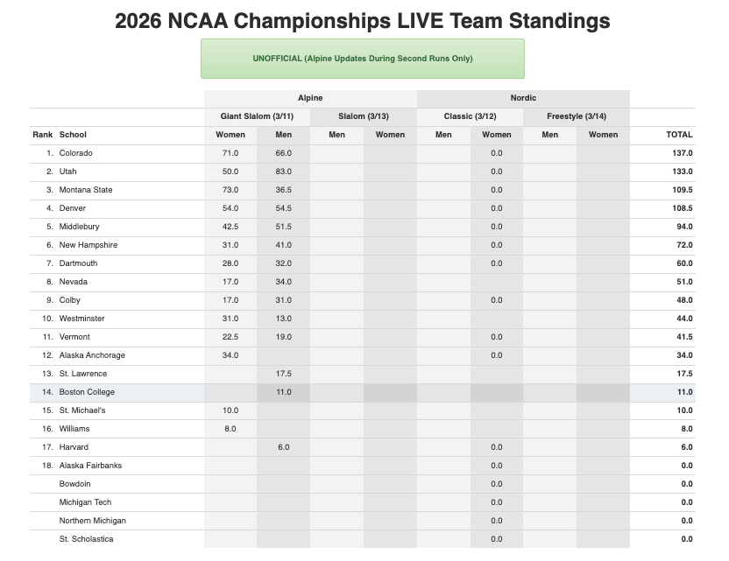Click the Alaska Anchorage school name
The height and width of the screenshot is (561, 729).
92,355
